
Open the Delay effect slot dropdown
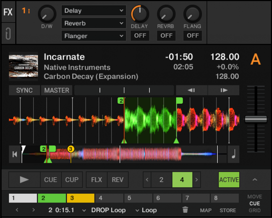tap(93, 11)
